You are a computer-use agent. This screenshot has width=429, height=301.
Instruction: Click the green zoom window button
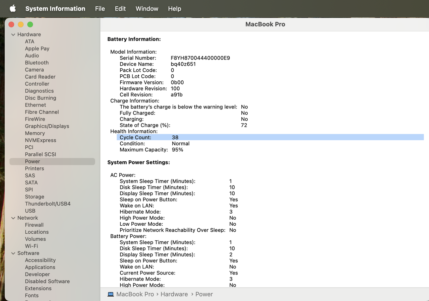[x=30, y=24]
